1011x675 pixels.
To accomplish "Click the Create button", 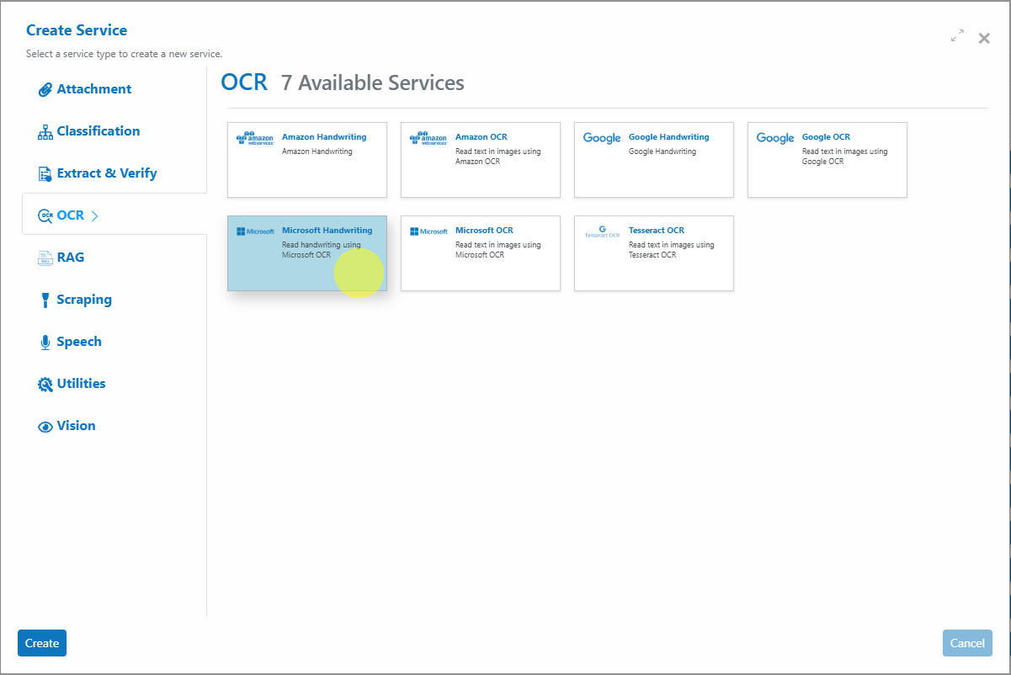I will [x=42, y=643].
